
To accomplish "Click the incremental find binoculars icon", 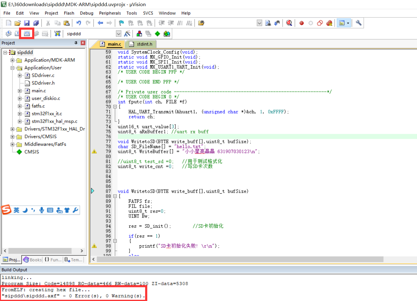I will [x=277, y=23].
